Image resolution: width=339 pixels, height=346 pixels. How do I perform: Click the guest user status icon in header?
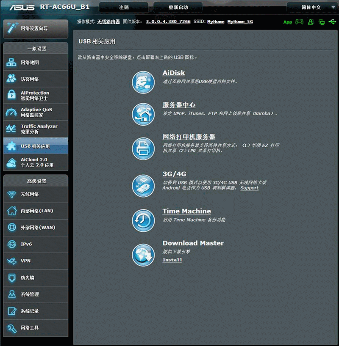click(311, 22)
